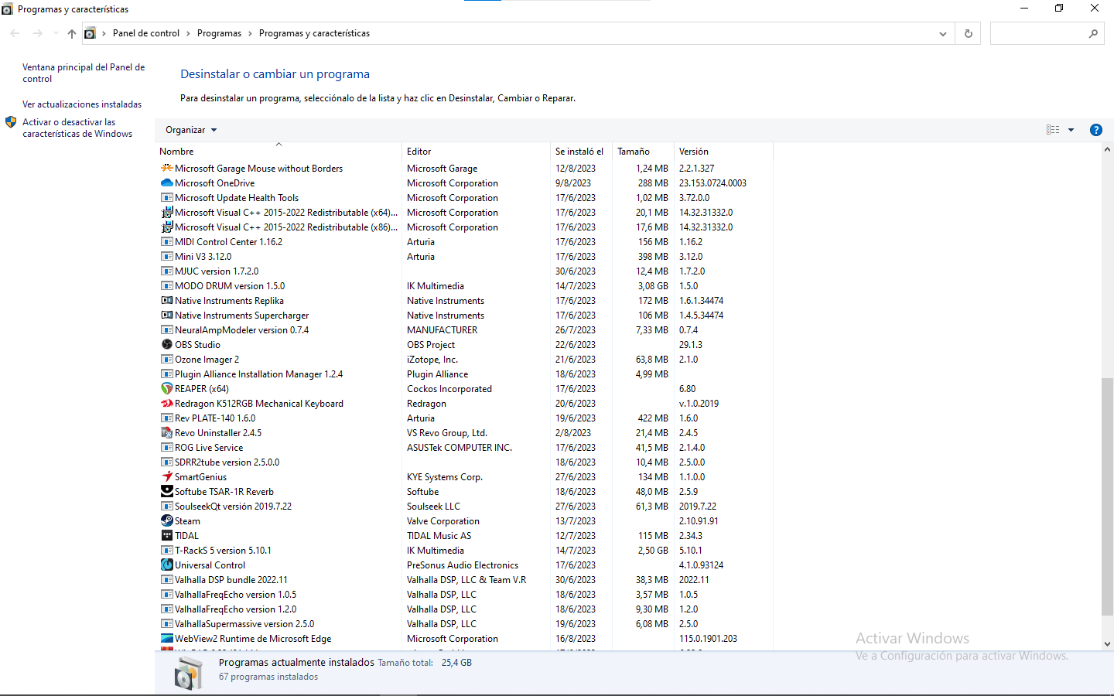Click the Native Instruments Supercharger icon

166,316
